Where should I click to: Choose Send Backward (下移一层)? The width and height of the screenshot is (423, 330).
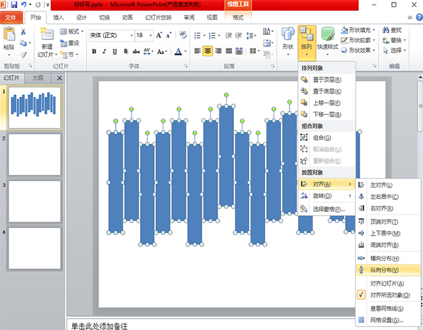[x=327, y=114]
